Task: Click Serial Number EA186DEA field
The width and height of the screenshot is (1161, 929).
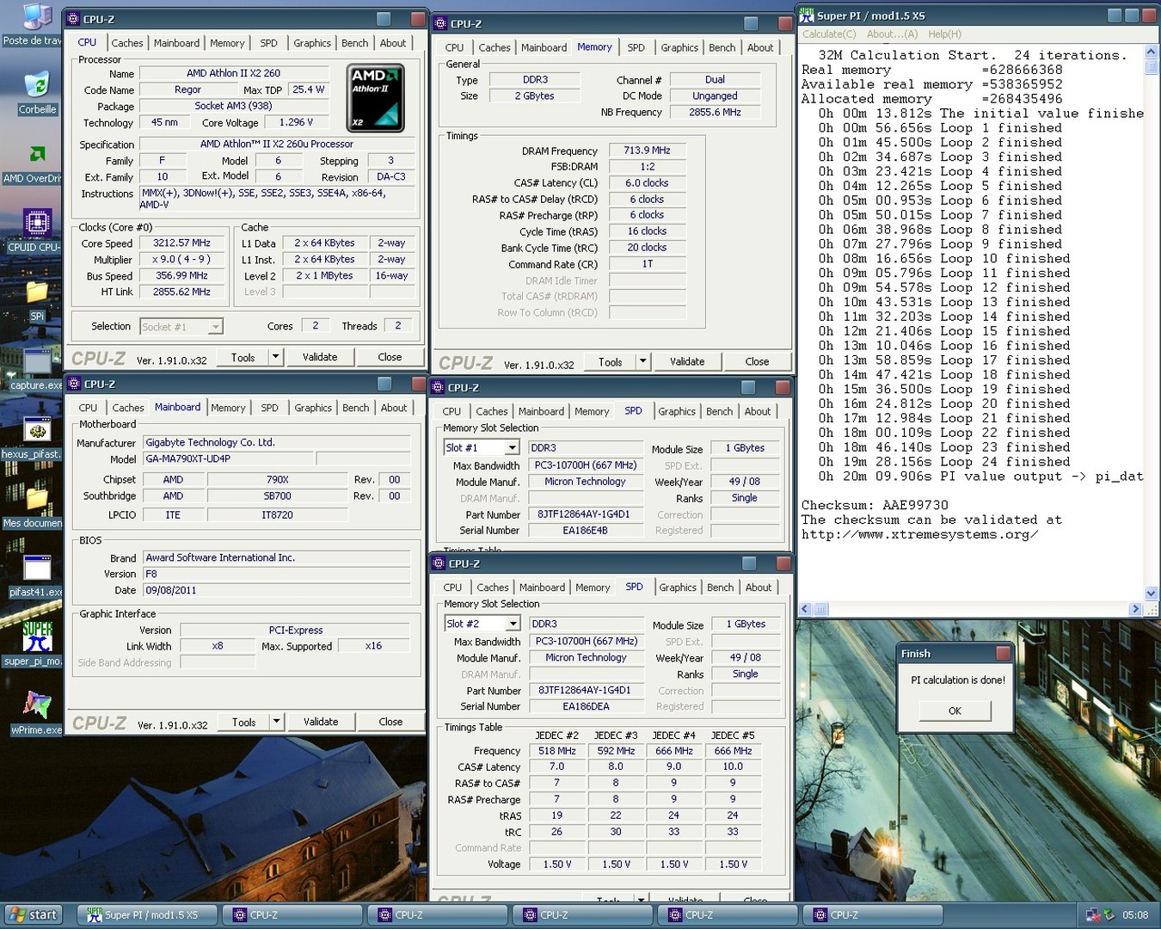Action: click(x=586, y=706)
